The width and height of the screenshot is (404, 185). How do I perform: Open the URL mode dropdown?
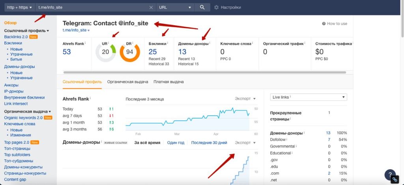(175, 7)
